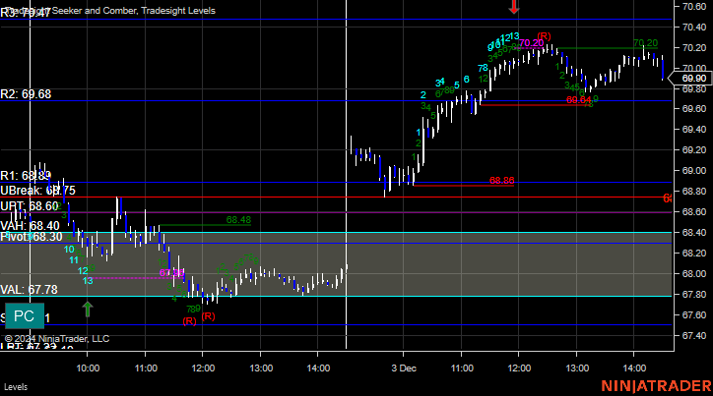Click the green up arrow signal marker
Image resolution: width=713 pixels, height=396 pixels.
point(88,309)
